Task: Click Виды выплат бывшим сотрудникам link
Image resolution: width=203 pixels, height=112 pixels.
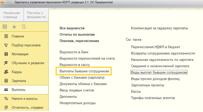Action: click(159, 73)
